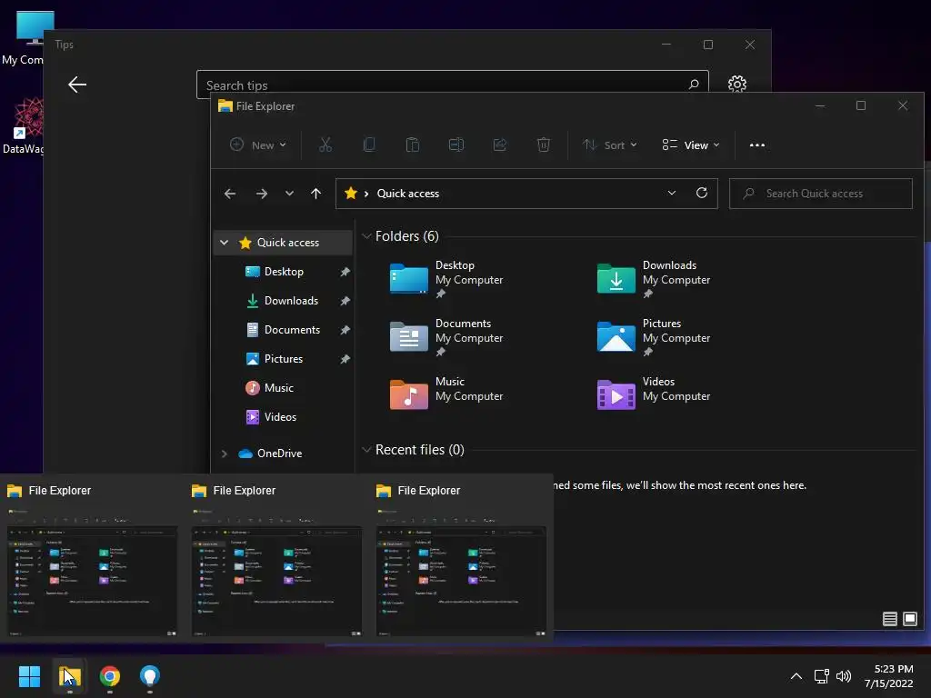Screen dimensions: 931x698
Task: Expand the address bar history dropdown
Action: (x=672, y=193)
